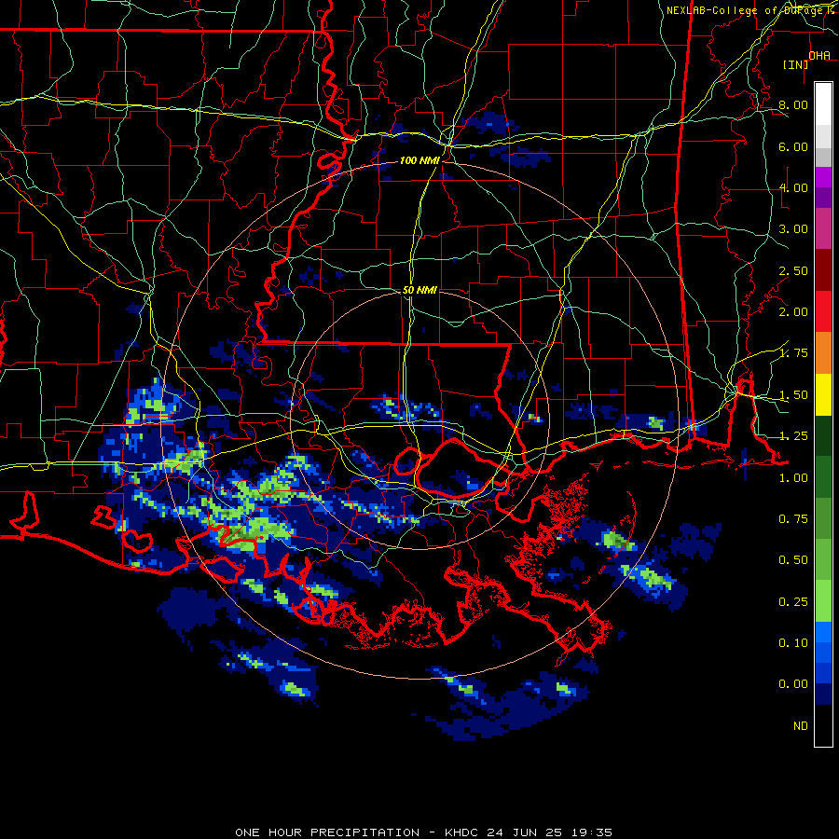The width and height of the screenshot is (839, 839).
Task: Click the ND legend label
Action: 801,726
